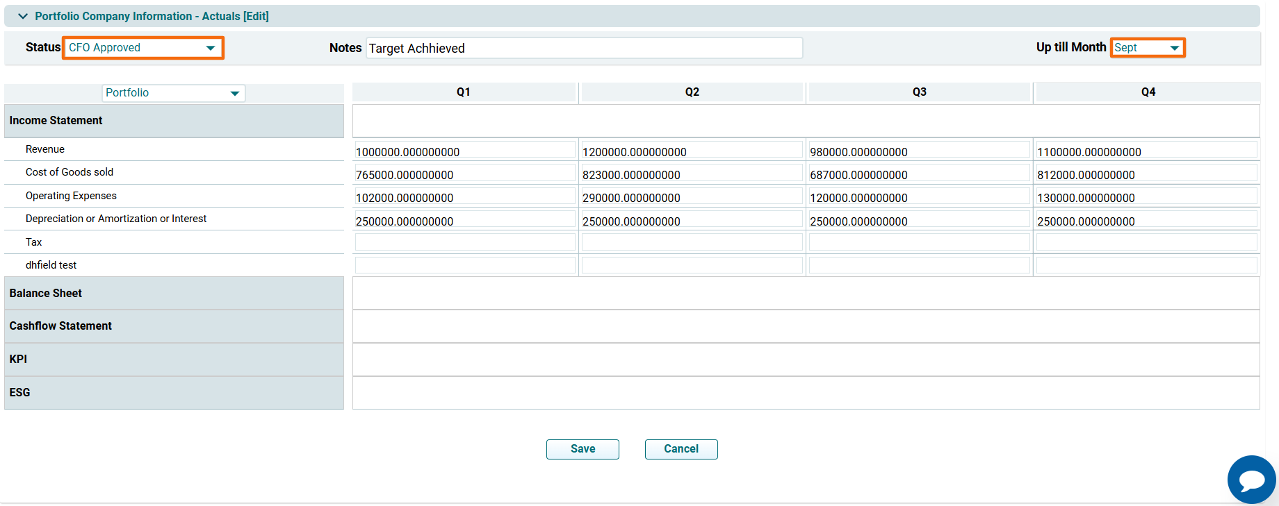Collapse the Portfolio Company Information section
The height and width of the screenshot is (506, 1279).
[23, 16]
